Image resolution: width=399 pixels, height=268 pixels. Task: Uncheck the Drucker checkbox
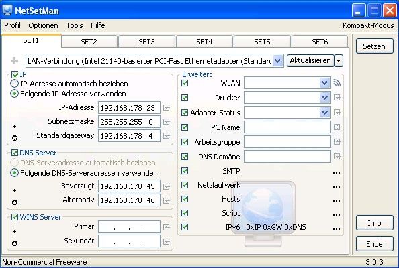pyautogui.click(x=185, y=98)
